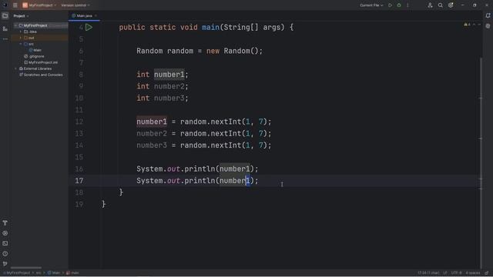Close the Main.java tab

tap(96, 15)
